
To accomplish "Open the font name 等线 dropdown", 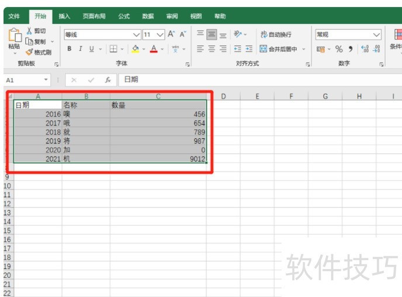I will point(137,34).
